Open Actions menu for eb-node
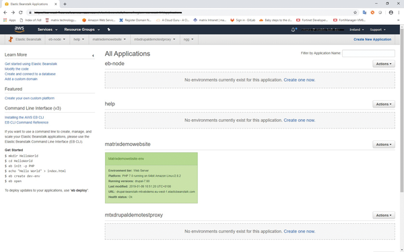Screen dimensions: 404x252 click(384, 64)
